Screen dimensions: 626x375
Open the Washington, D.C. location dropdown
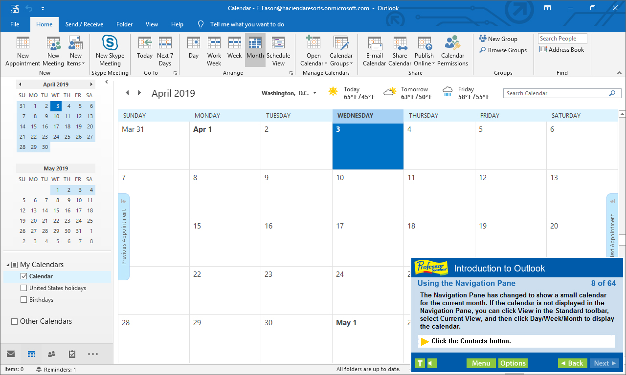click(314, 93)
